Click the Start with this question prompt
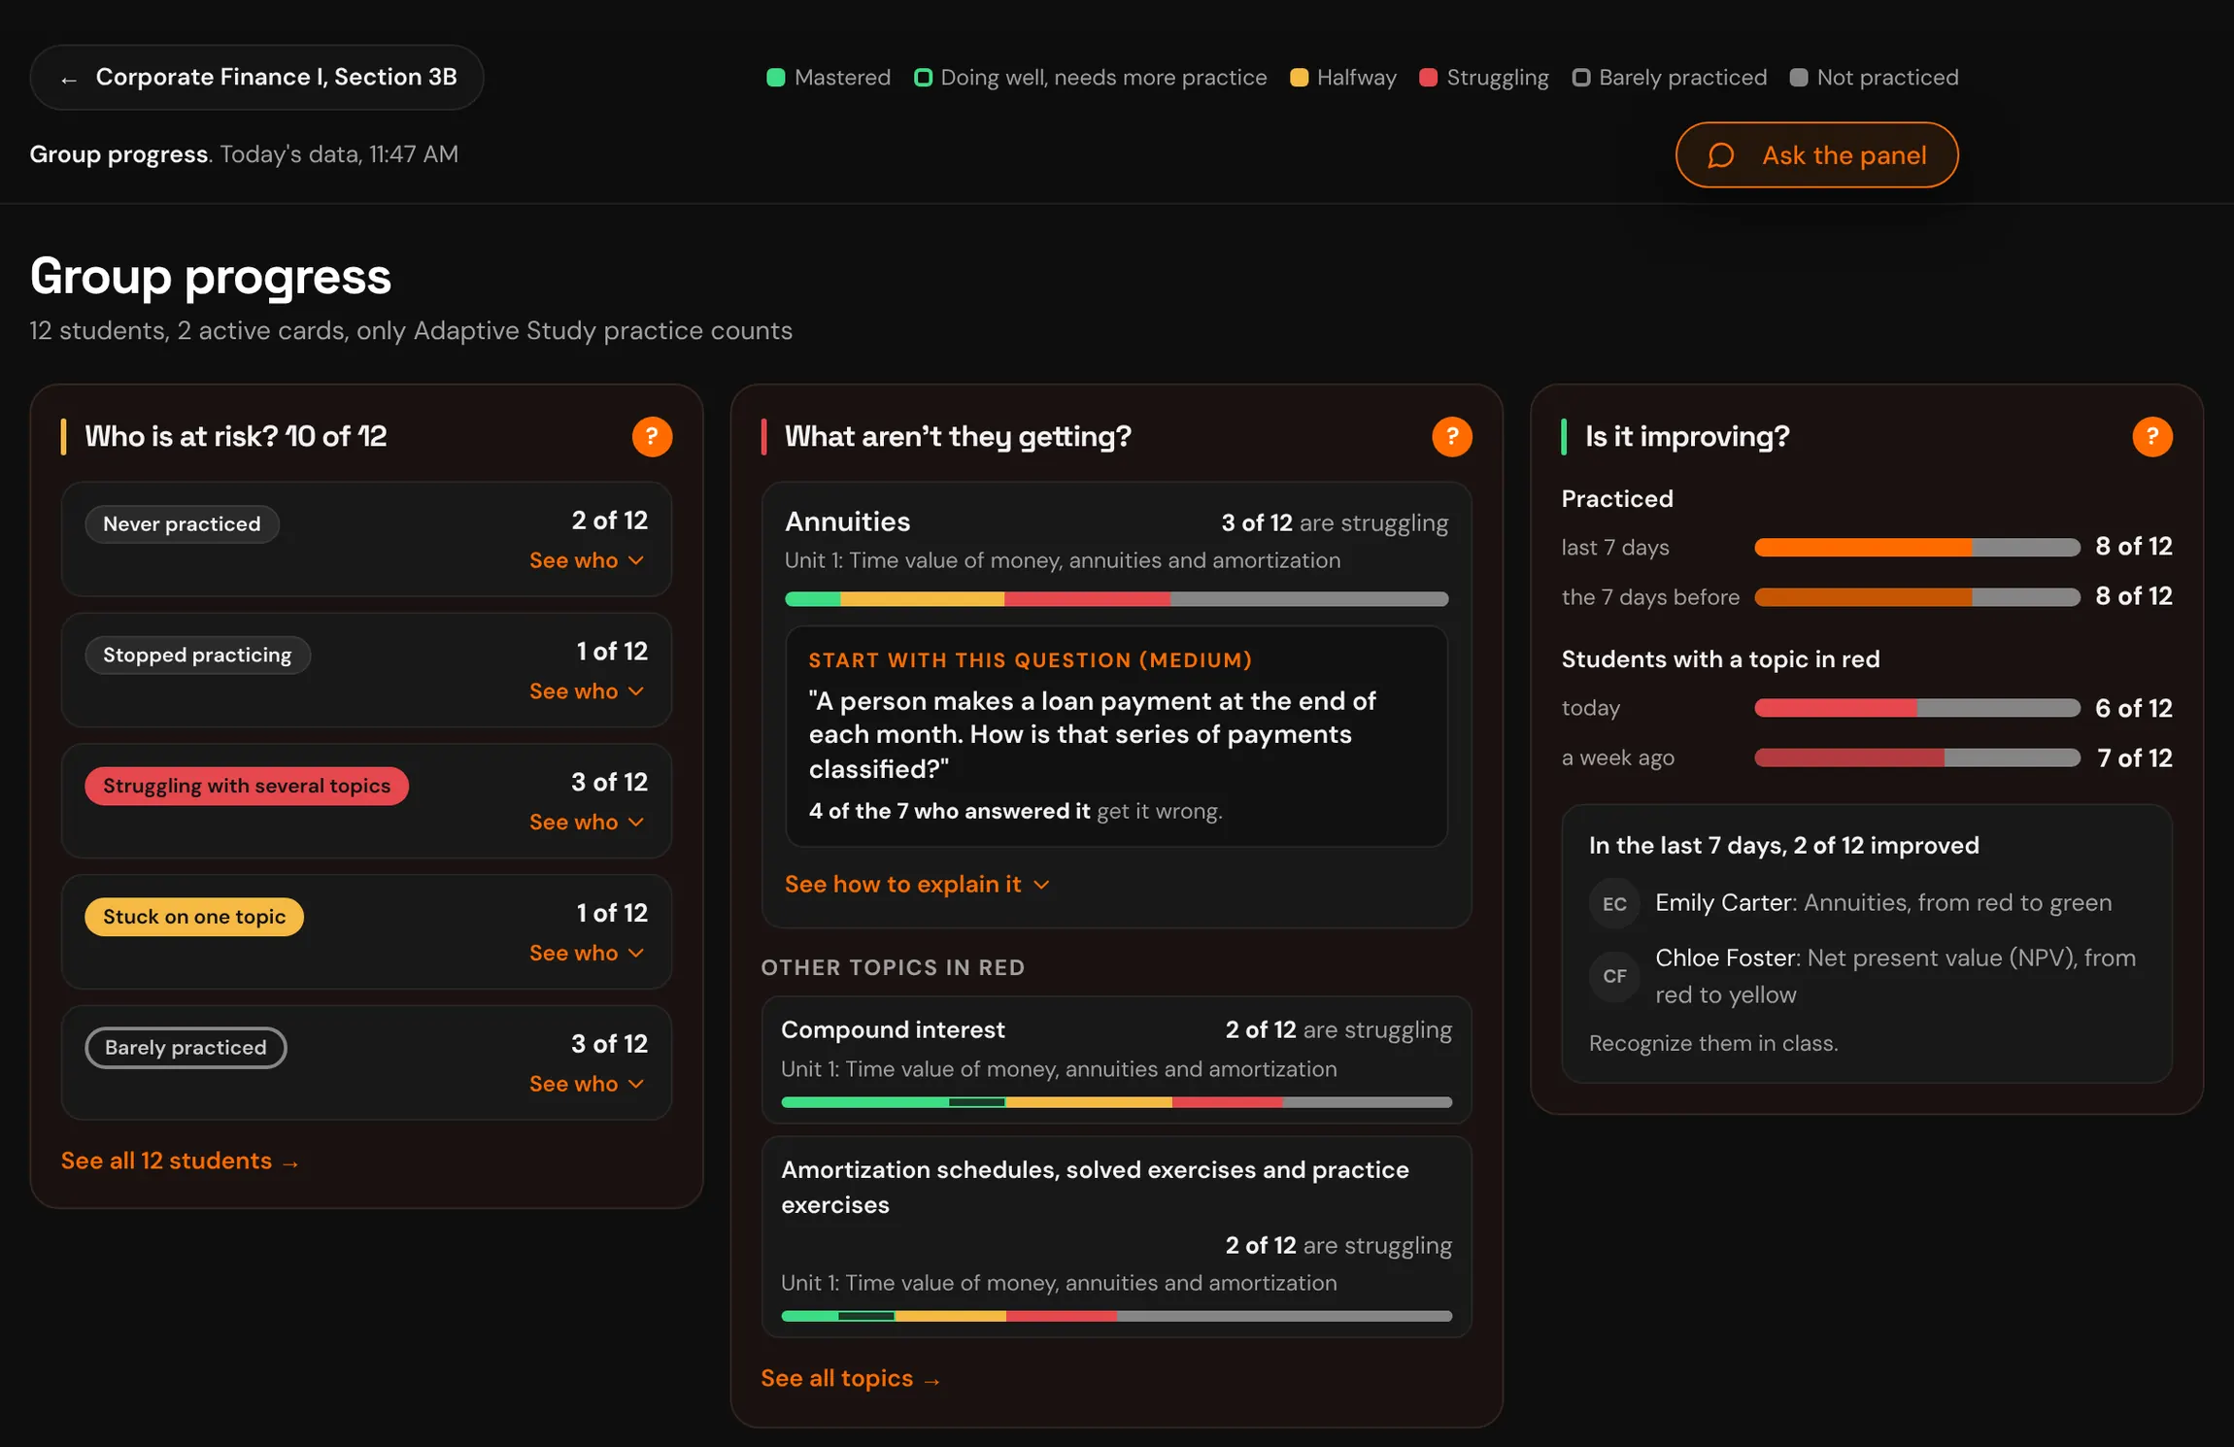The height and width of the screenshot is (1447, 2234). 1116,737
